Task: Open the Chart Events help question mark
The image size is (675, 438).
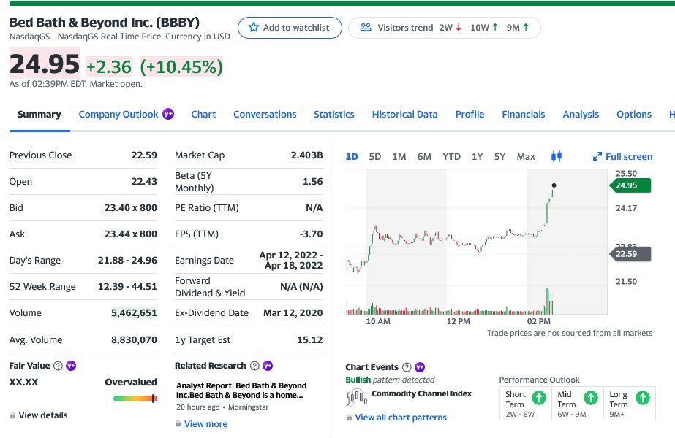Action: pyautogui.click(x=407, y=367)
